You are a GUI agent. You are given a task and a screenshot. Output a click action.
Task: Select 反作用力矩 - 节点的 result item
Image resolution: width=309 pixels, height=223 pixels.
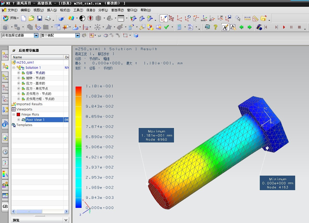[x=40, y=99]
